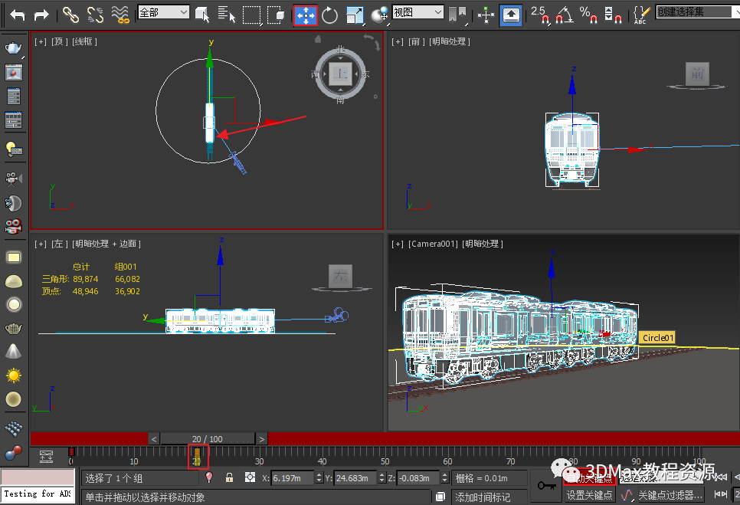
Task: Open the Camera001 viewport label menu
Action: click(433, 244)
